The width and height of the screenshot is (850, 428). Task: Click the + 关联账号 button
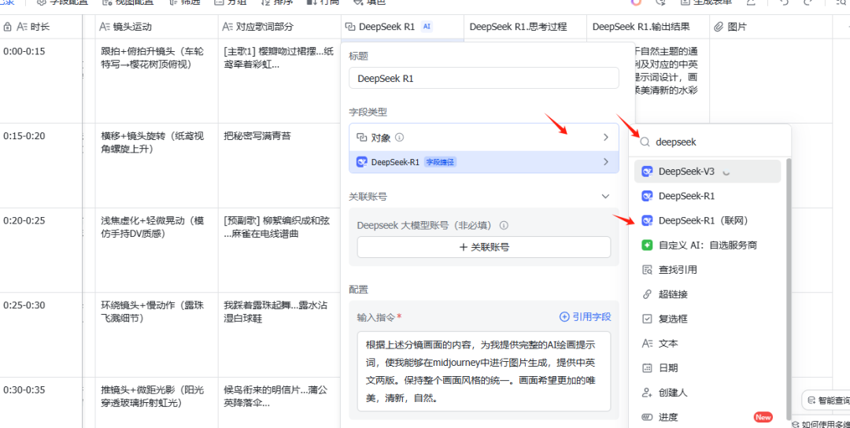(483, 247)
